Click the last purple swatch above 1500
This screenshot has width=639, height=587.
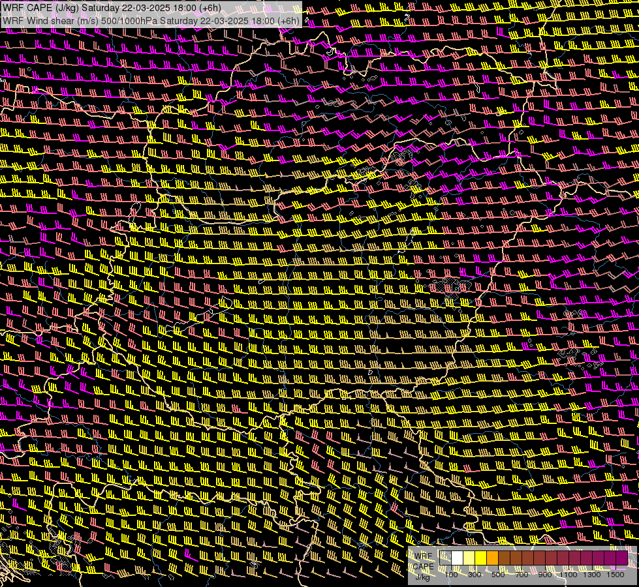click(621, 558)
